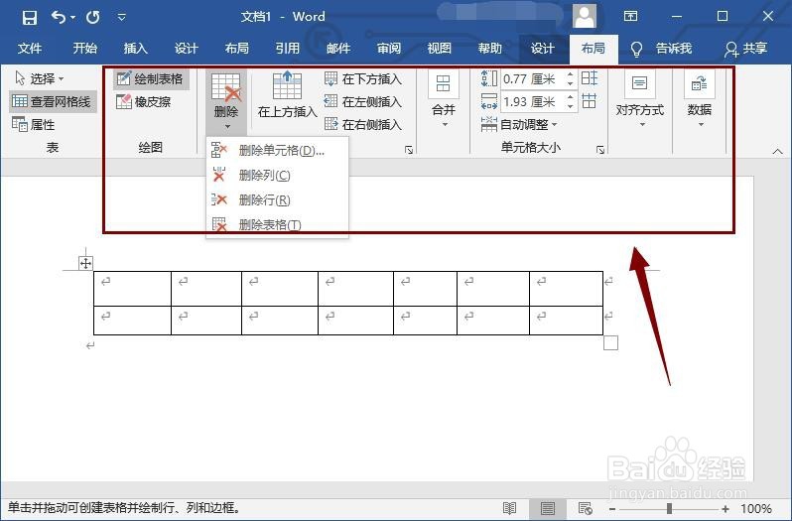
Task: Open 单元格大小 dialog launcher
Action: click(x=600, y=150)
